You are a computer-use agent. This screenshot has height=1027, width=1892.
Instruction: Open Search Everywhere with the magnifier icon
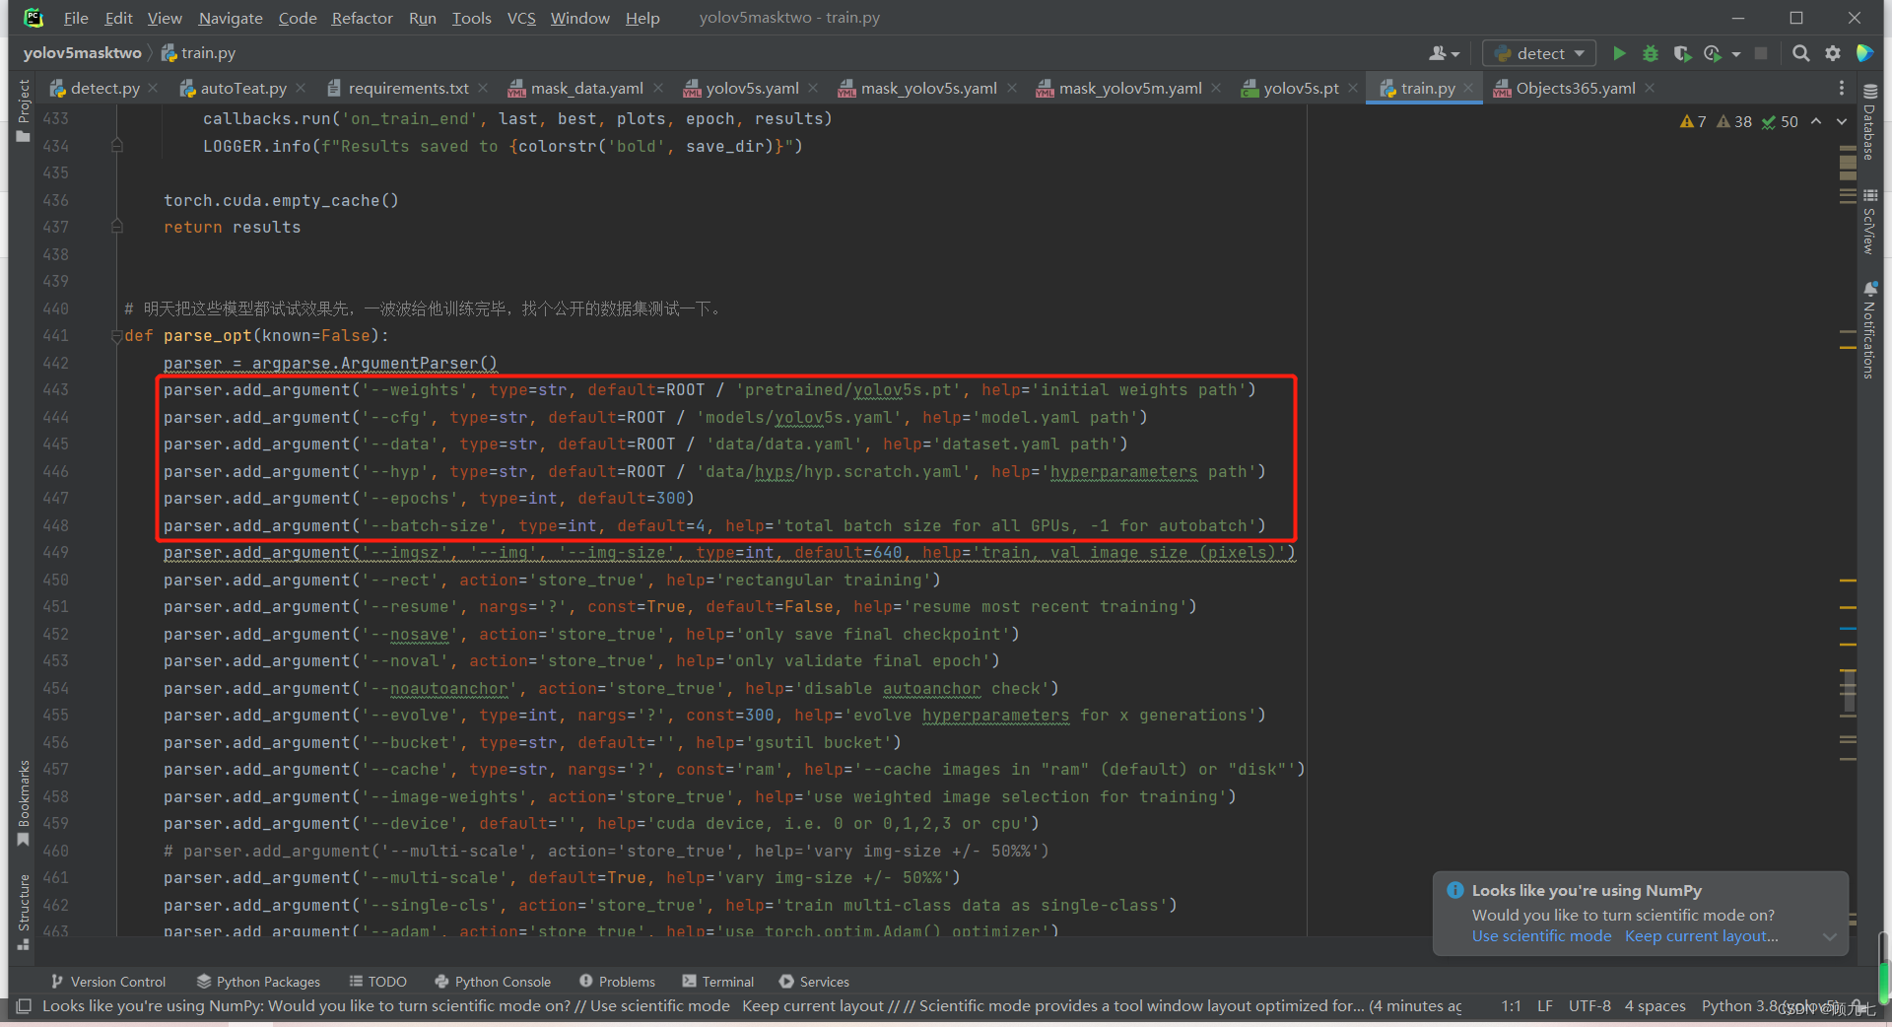pos(1800,53)
